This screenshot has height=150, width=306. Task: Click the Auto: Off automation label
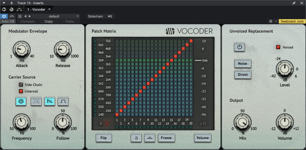pos(8,21)
